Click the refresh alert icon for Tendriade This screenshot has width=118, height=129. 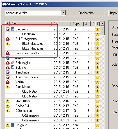pyautogui.click(x=8, y=72)
